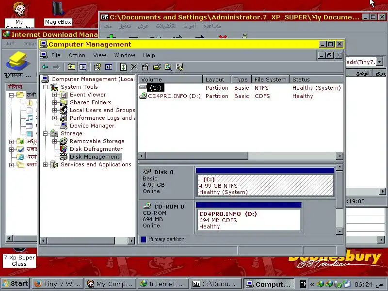Open the Help menu
This screenshot has height=291, width=388.
point(149,55)
